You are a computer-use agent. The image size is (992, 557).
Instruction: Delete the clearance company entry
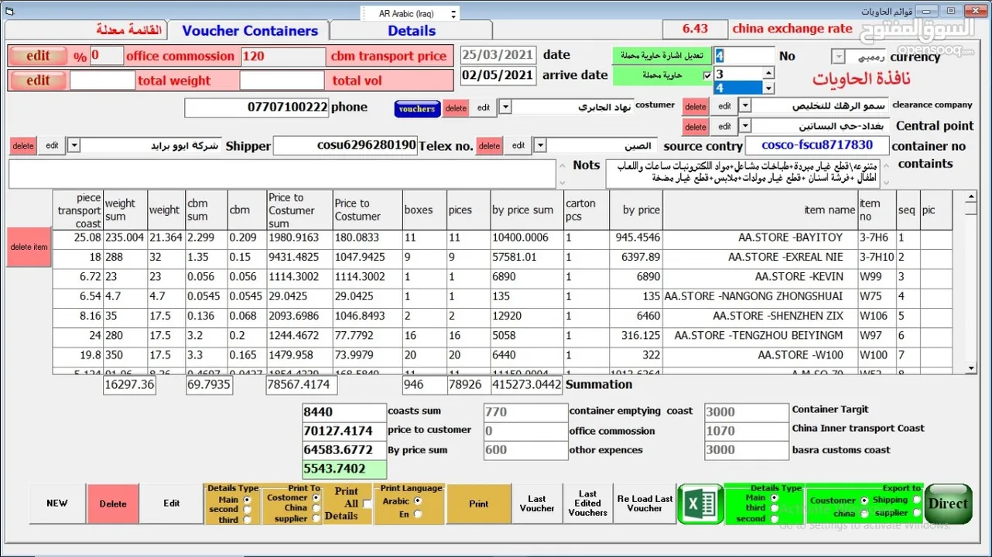point(695,107)
